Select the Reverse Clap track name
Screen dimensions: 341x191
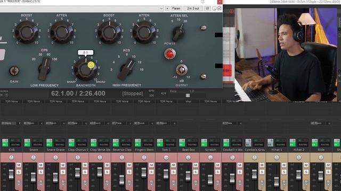[122, 150]
